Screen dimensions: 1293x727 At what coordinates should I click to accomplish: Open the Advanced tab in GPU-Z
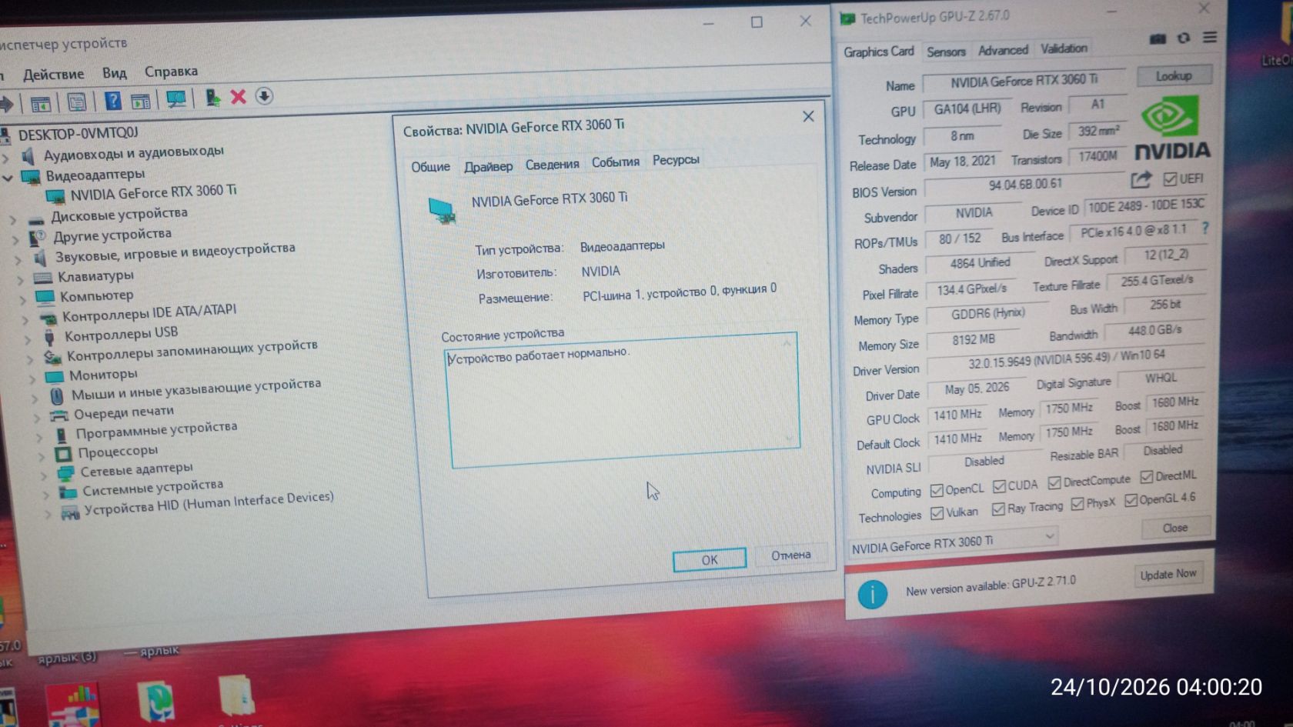pos(1003,50)
